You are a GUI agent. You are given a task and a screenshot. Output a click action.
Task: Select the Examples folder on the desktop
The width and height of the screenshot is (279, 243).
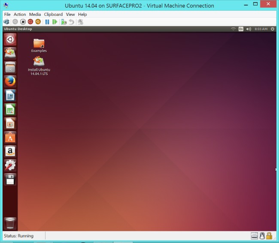(39, 45)
